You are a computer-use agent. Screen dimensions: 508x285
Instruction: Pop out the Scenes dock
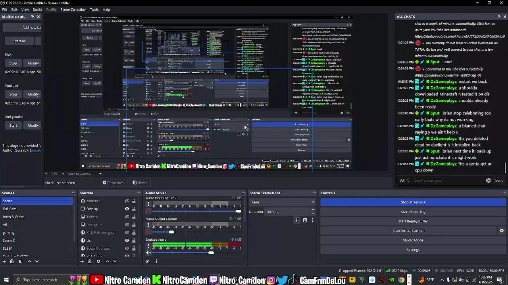point(73,193)
